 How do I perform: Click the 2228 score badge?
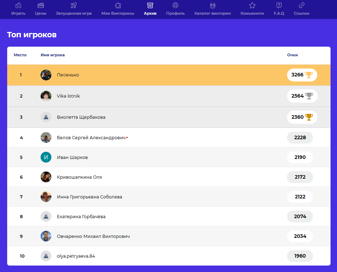pyautogui.click(x=300, y=138)
